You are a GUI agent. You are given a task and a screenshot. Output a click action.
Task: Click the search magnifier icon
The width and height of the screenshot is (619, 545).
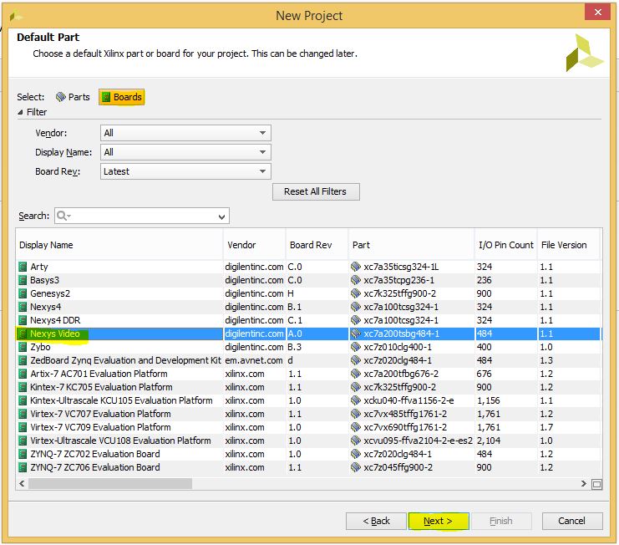pos(63,216)
